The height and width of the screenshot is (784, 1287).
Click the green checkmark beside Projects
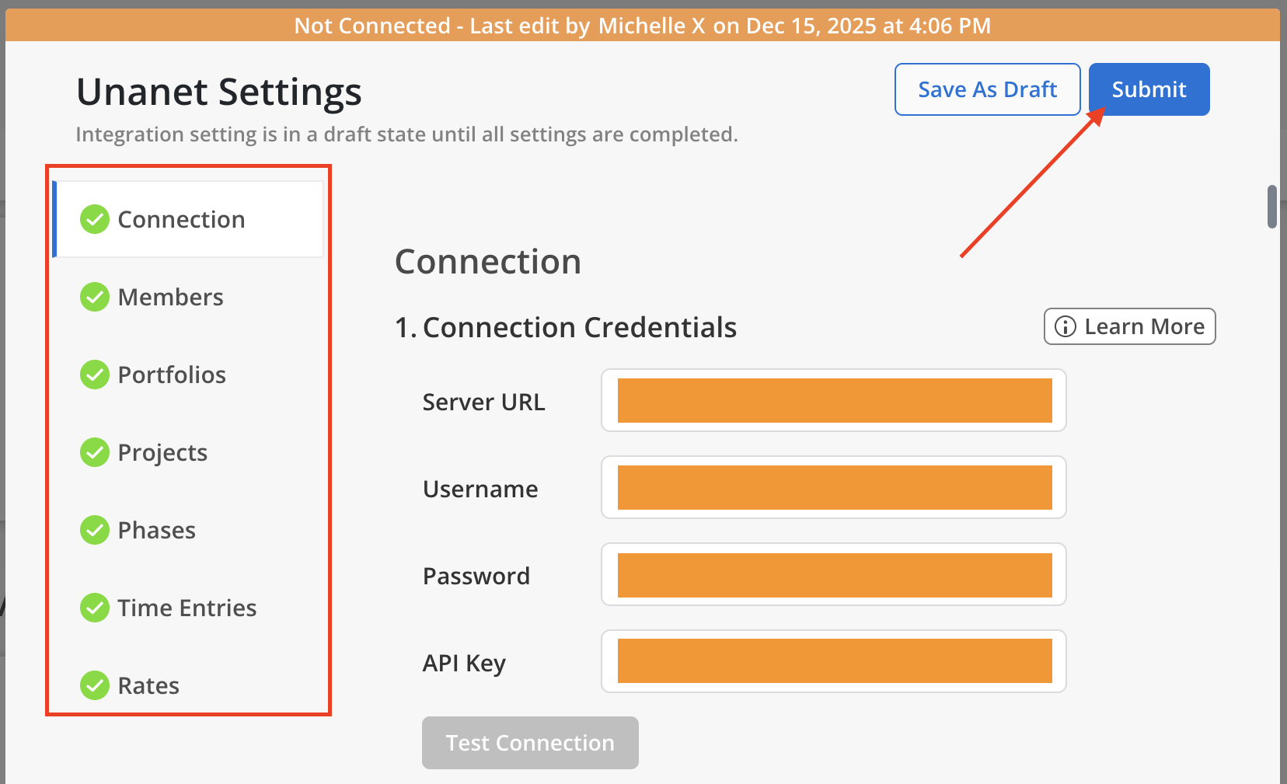(x=95, y=452)
